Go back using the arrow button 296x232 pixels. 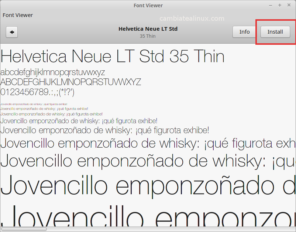12,32
